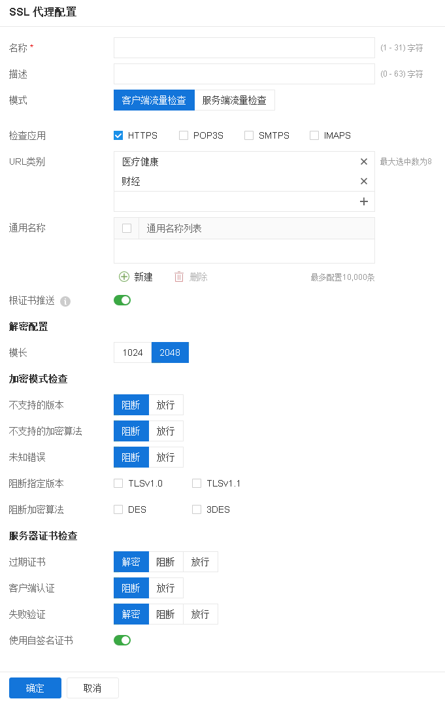This screenshot has width=445, height=703.
Task: Set 过期证书 to 解密
Action: point(131,562)
